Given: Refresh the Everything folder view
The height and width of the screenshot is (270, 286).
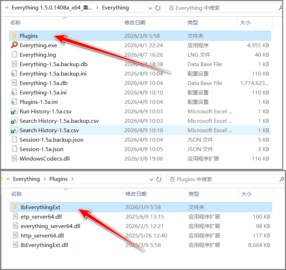Looking at the screenshot, I should coord(158,8).
